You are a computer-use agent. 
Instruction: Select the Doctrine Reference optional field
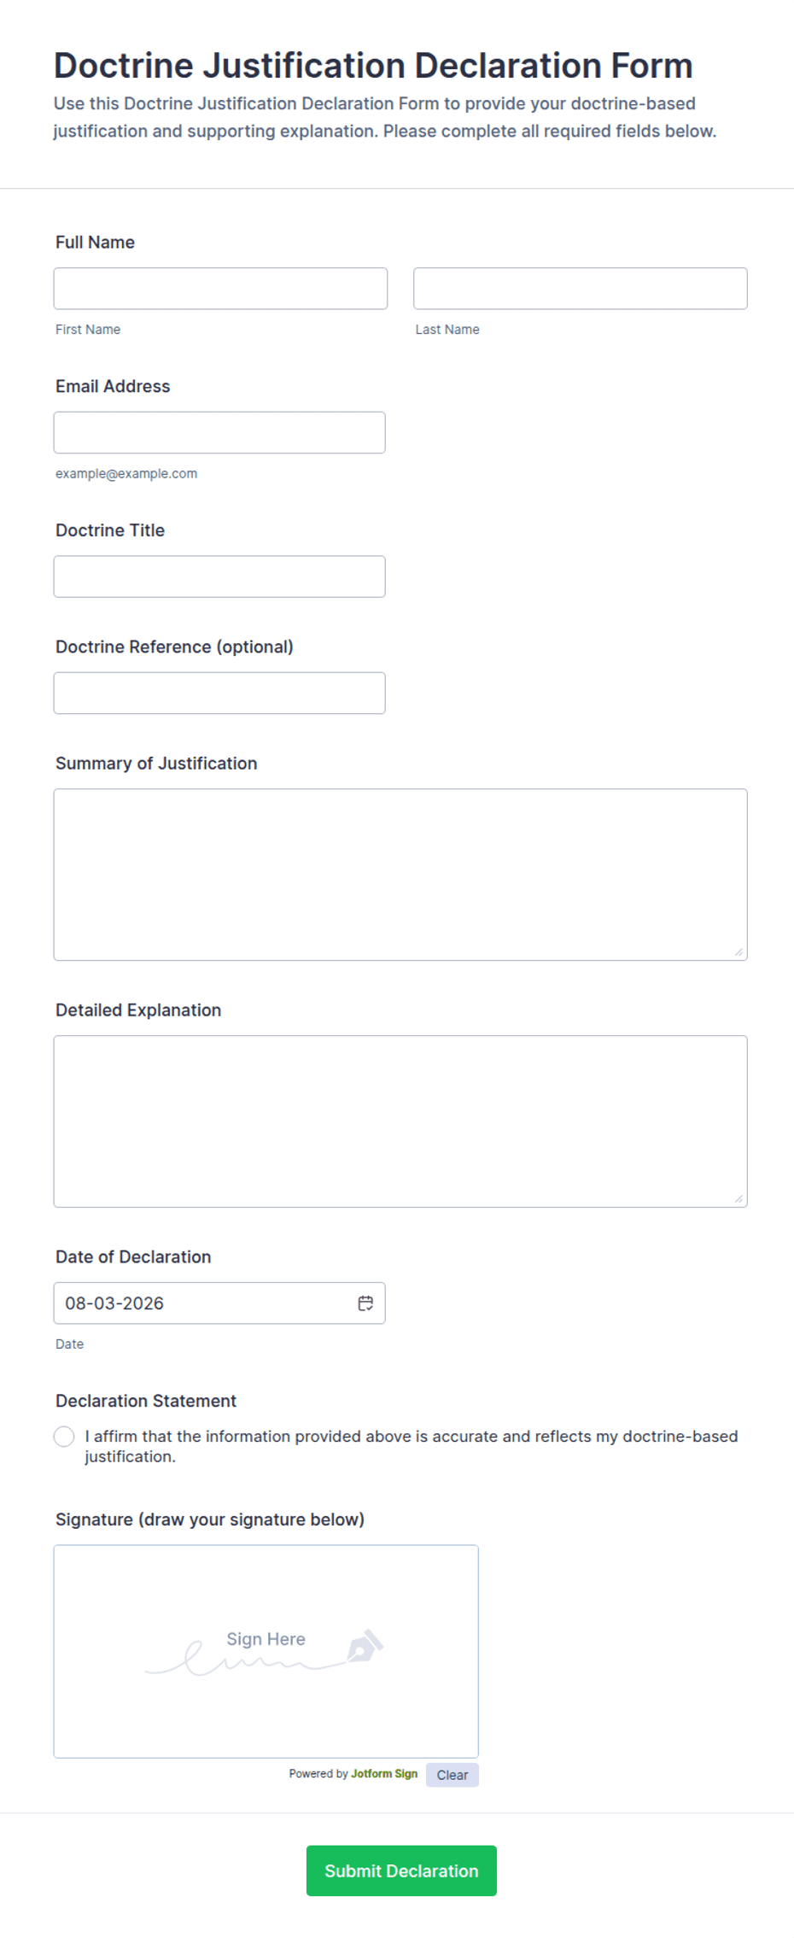(x=219, y=694)
